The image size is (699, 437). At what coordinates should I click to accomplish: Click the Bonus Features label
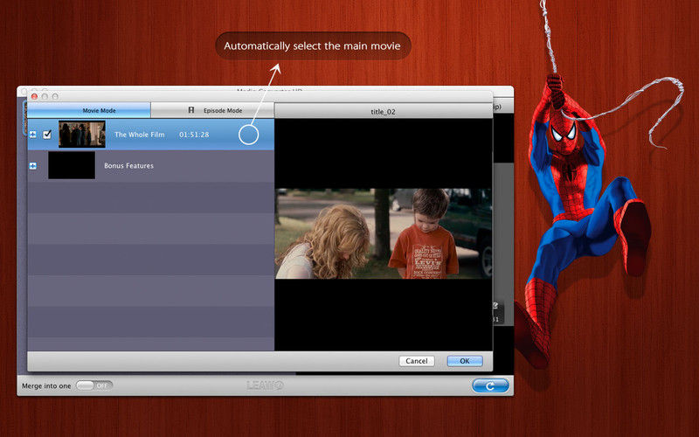(128, 165)
